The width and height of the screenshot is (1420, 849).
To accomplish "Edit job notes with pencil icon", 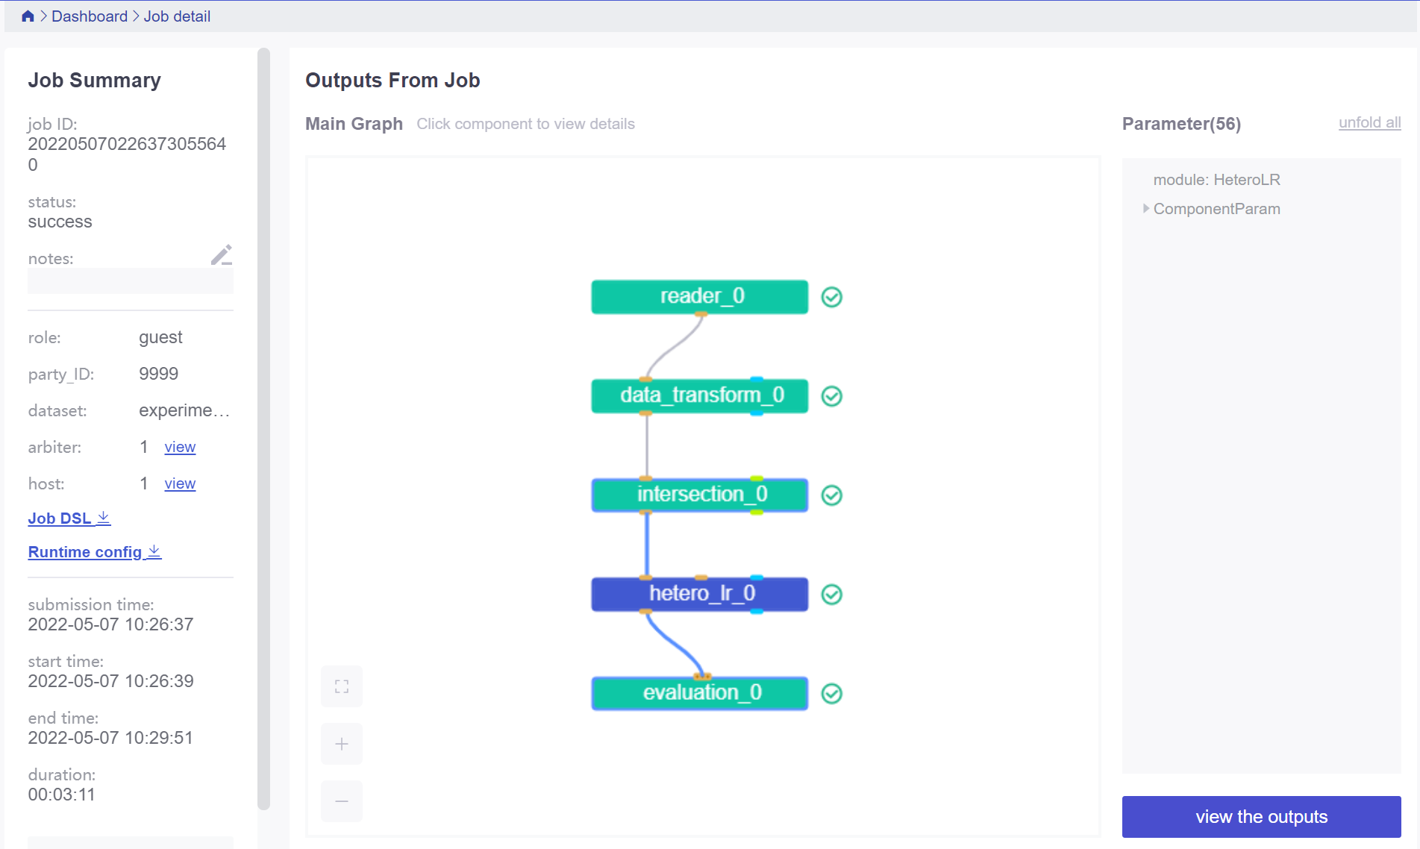I will (x=221, y=255).
